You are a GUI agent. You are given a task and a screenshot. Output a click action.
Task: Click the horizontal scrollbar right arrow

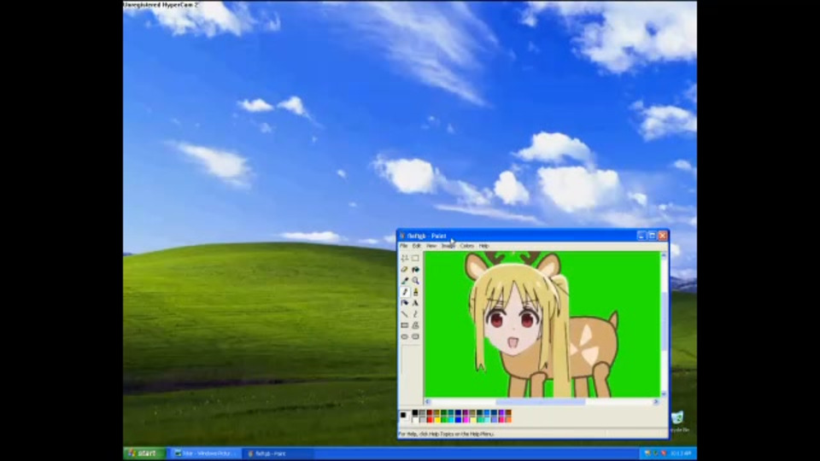tap(656, 401)
